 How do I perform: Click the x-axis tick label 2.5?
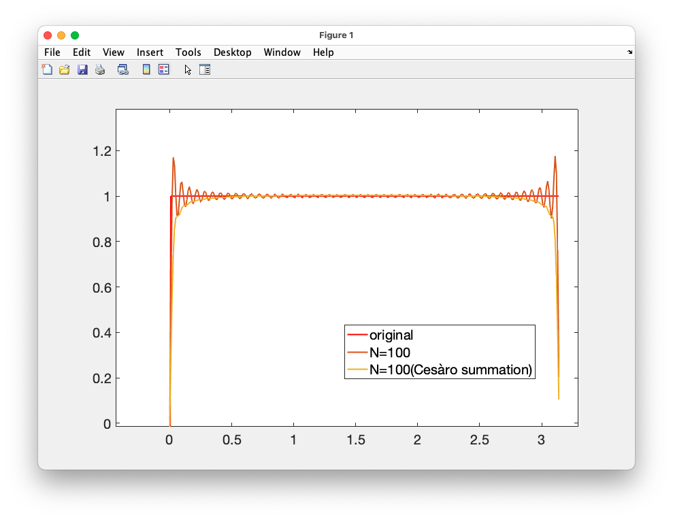click(x=480, y=440)
